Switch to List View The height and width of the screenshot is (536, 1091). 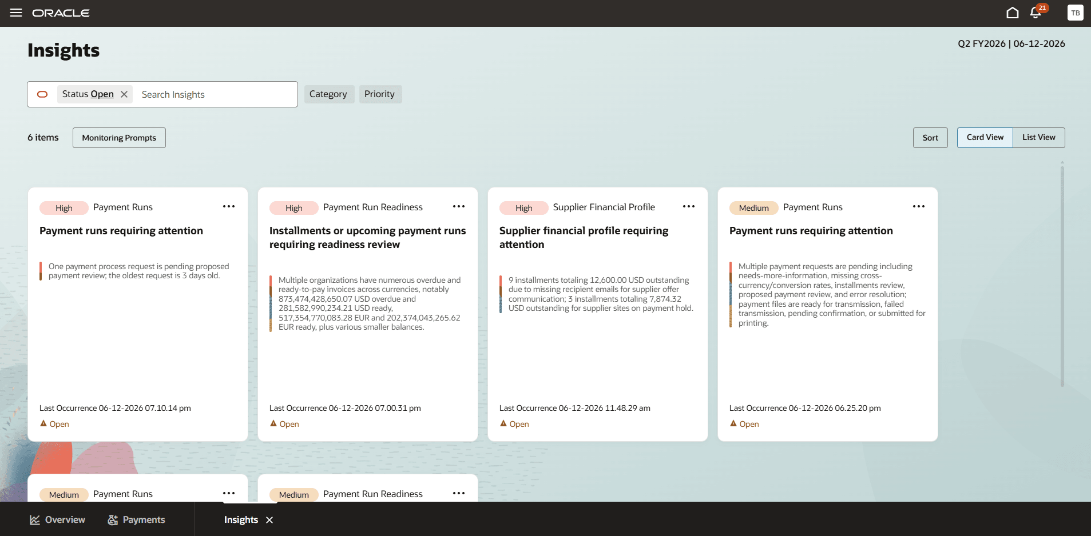click(1039, 138)
